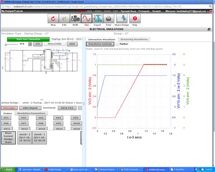The width and height of the screenshot is (215, 172).
Task: Select the Sim waveform icon
Action: click(86, 19)
